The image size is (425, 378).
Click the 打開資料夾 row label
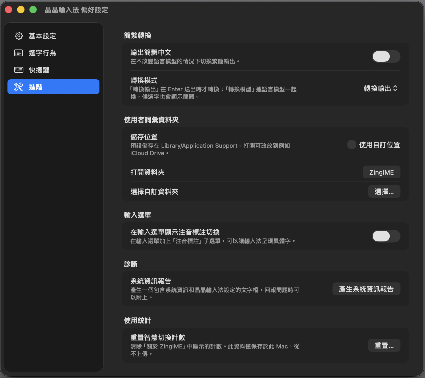tap(147, 172)
